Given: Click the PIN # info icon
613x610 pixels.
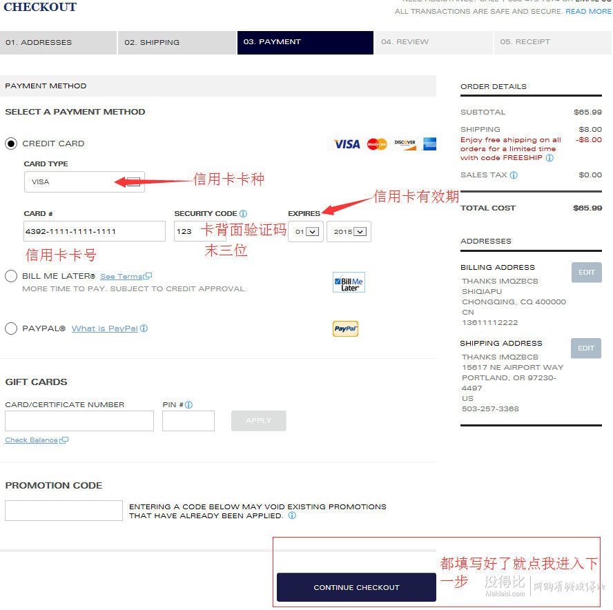Looking at the screenshot, I should tap(188, 405).
